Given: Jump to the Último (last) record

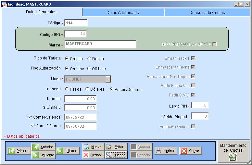Looking at the screenshot, I should pos(67,151).
